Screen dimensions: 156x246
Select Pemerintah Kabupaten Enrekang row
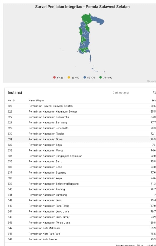tap(80, 195)
